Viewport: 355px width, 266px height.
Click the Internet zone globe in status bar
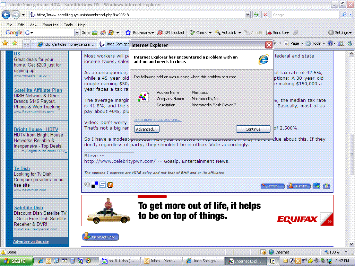(x=271, y=252)
